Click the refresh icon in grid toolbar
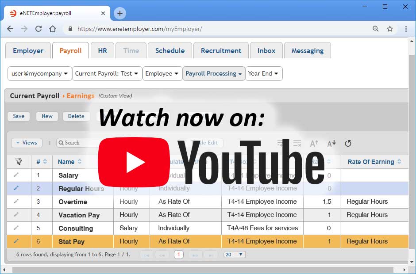 [x=348, y=143]
